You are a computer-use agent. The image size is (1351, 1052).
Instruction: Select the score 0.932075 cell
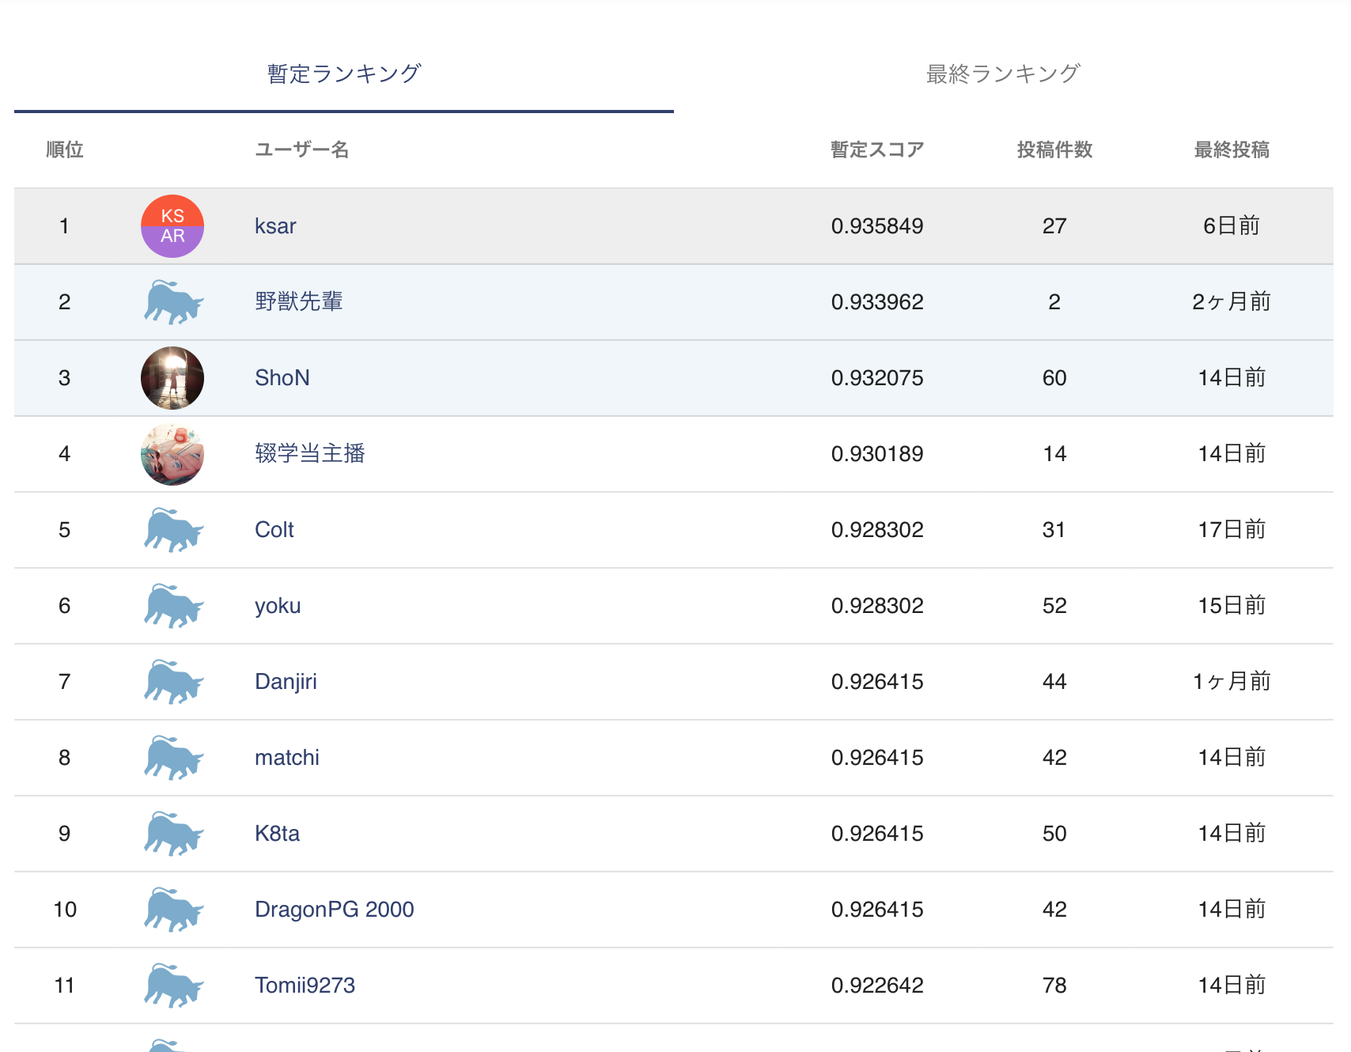[x=877, y=378]
